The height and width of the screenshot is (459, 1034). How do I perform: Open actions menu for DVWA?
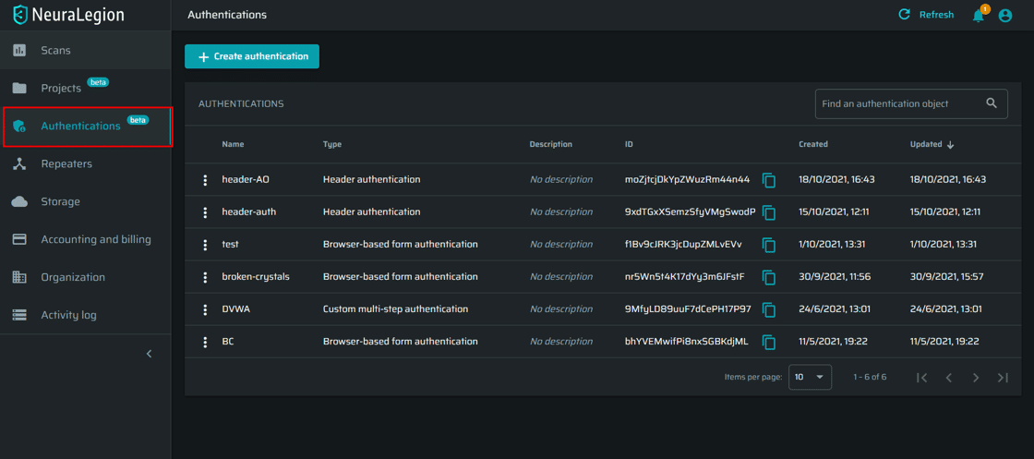point(205,309)
